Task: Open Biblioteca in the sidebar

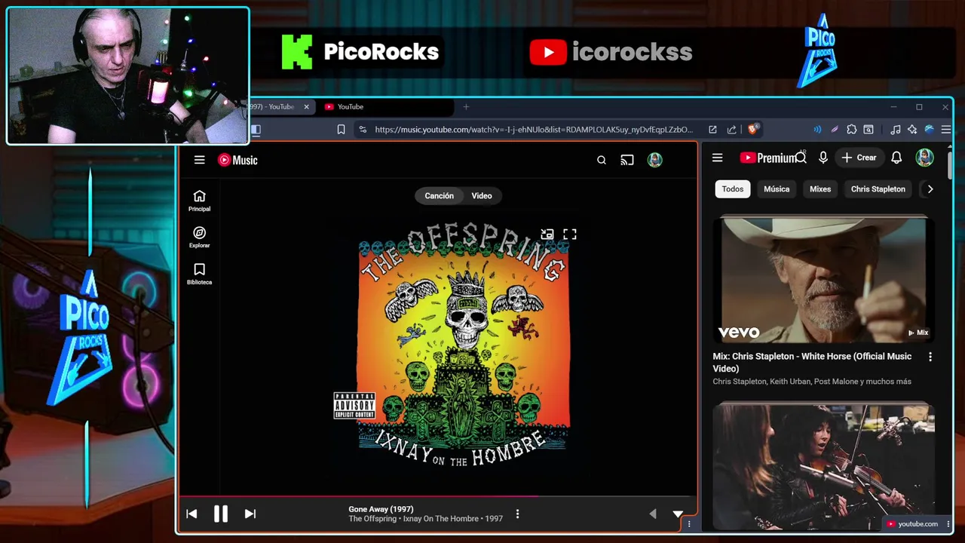Action: (199, 274)
